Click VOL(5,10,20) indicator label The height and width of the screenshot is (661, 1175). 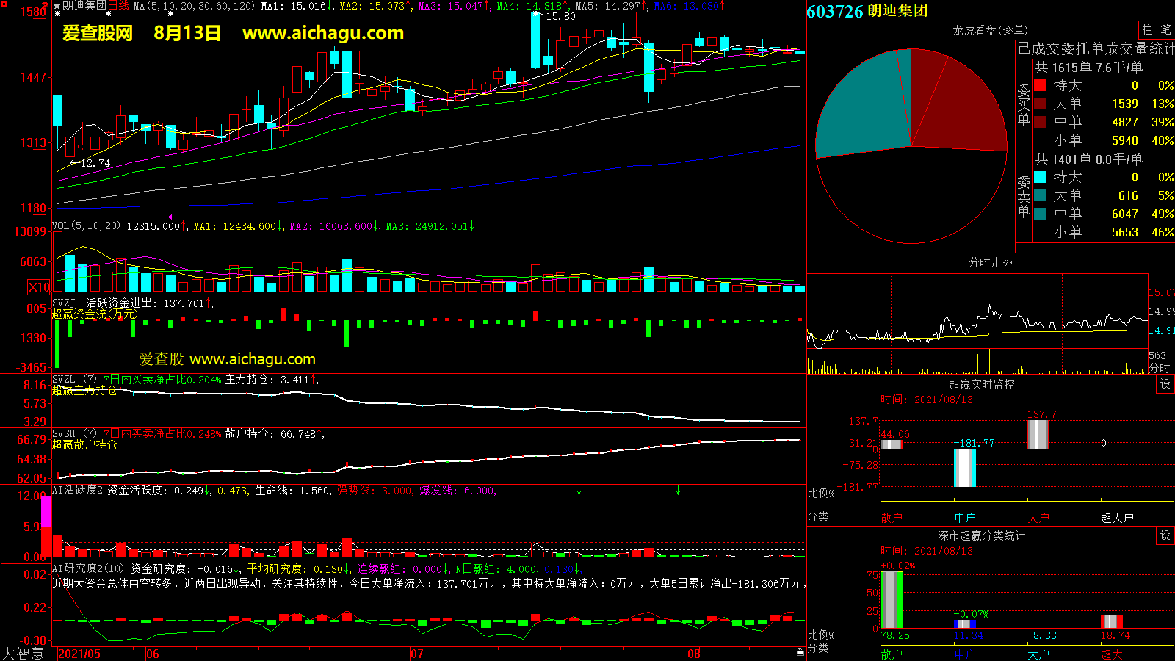tap(86, 226)
